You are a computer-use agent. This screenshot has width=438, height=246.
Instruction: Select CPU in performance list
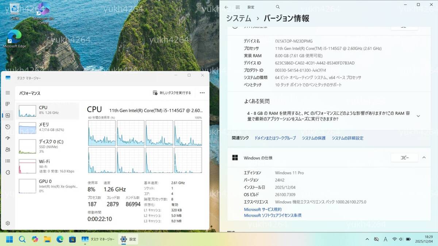47,111
